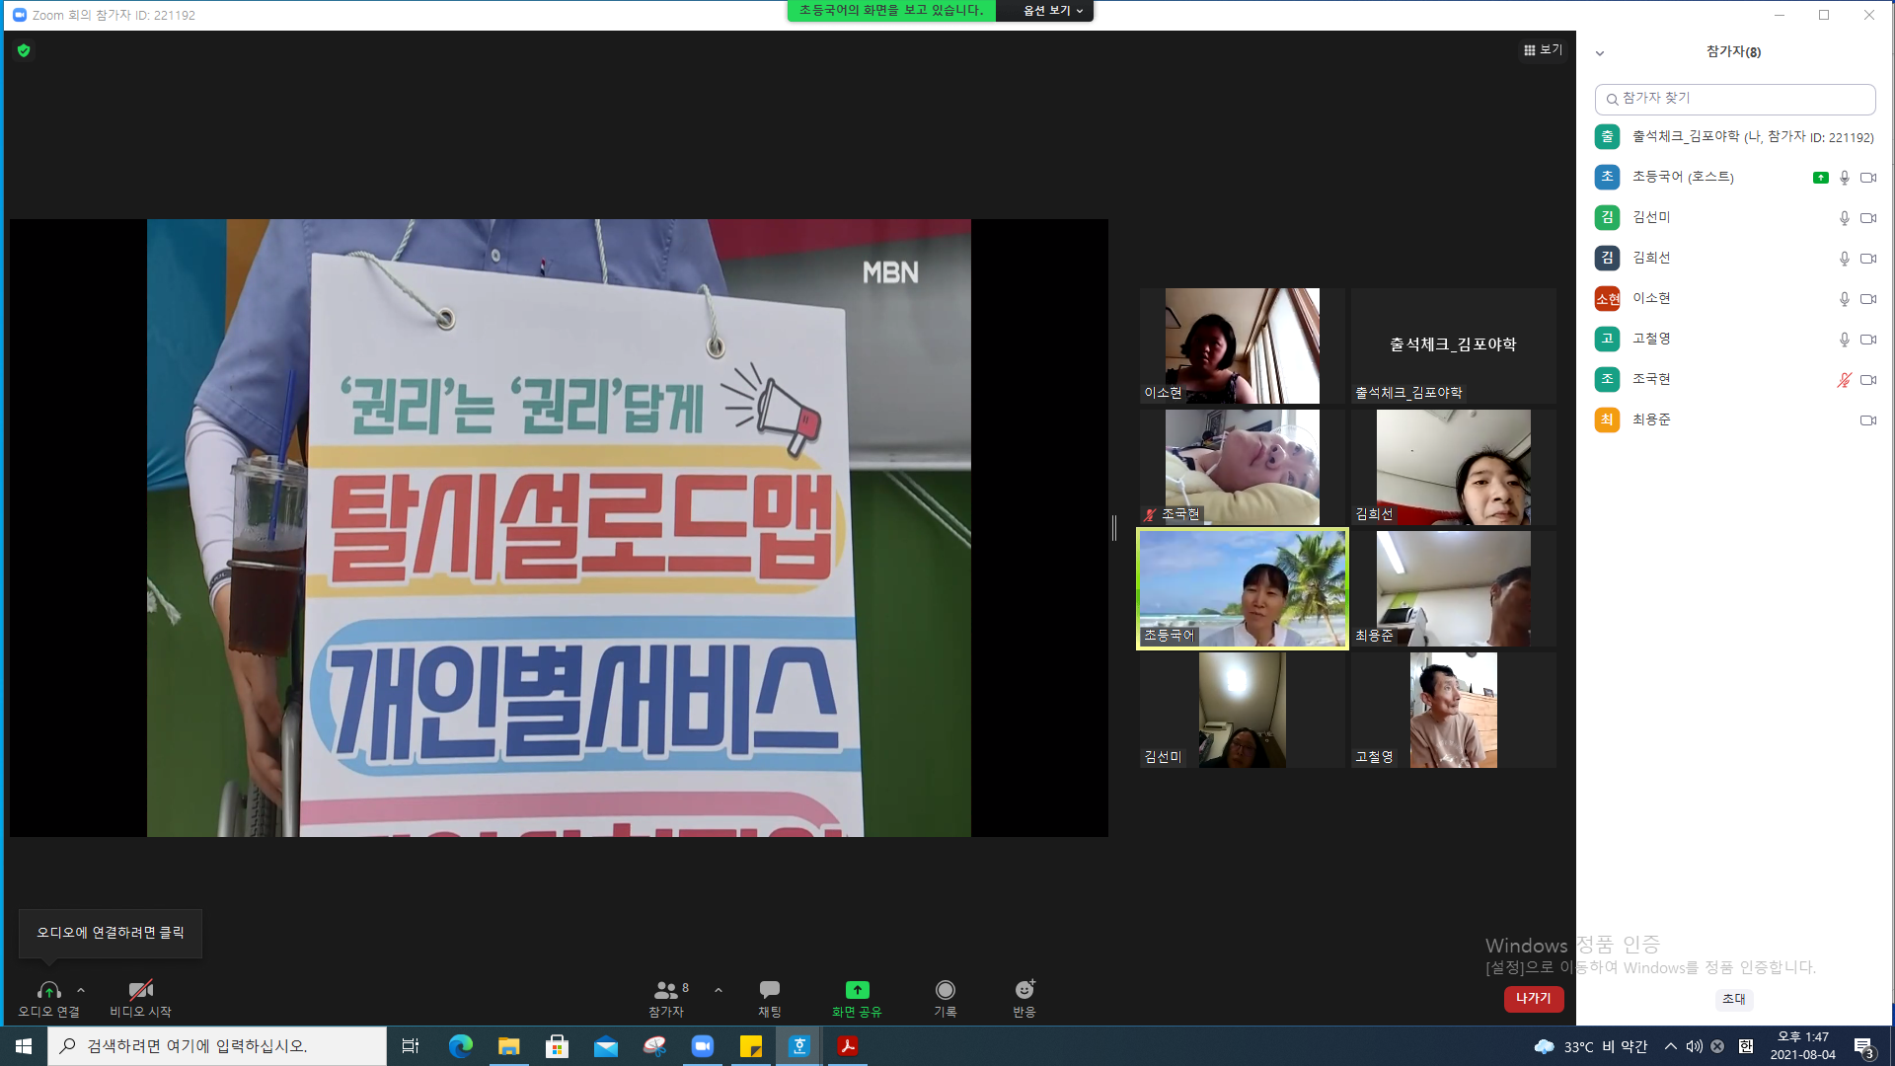Open the Windows Start menu
Image resolution: width=1895 pixels, height=1066 pixels.
(x=24, y=1046)
